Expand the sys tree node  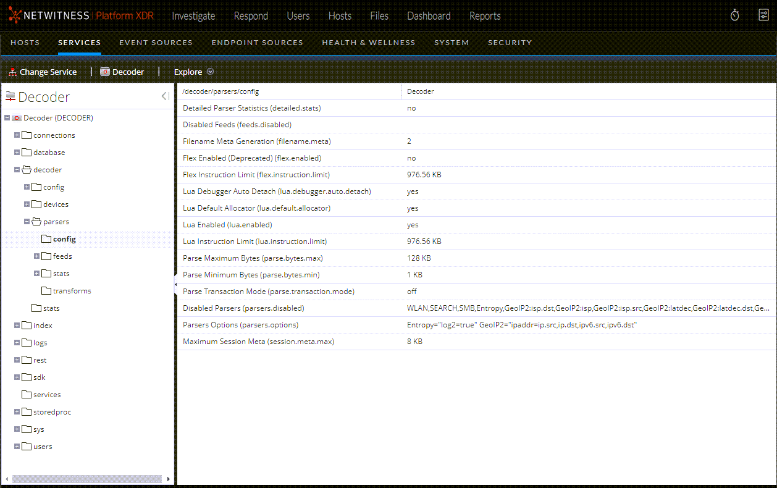pos(17,429)
